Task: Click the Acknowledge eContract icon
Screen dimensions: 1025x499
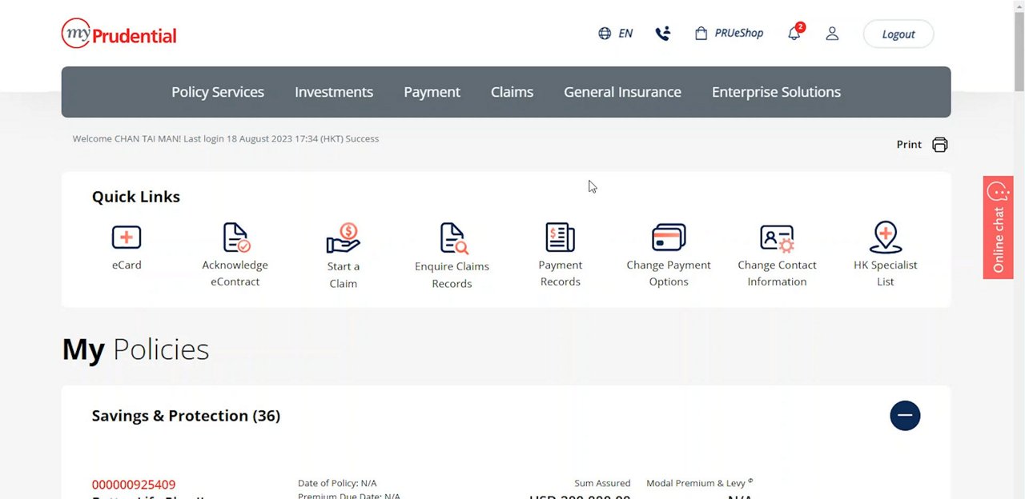Action: pyautogui.click(x=235, y=238)
